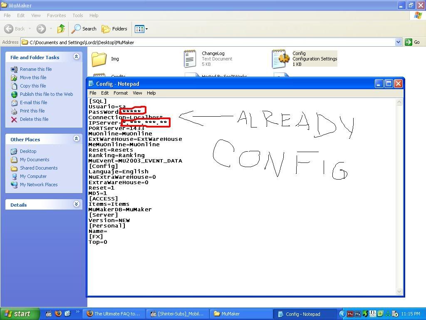Collapse the File and Folder Tasks panel
This screenshot has width=426, height=320.
(x=76, y=57)
